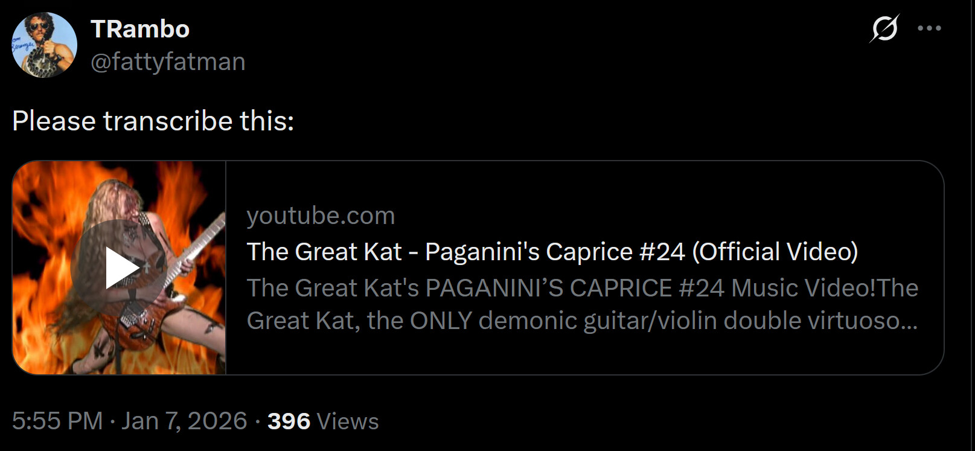The width and height of the screenshot is (975, 451).
Task: Click the Views label
Action: coord(348,421)
